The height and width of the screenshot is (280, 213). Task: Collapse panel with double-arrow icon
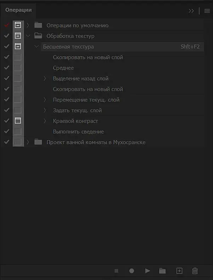[x=191, y=11]
